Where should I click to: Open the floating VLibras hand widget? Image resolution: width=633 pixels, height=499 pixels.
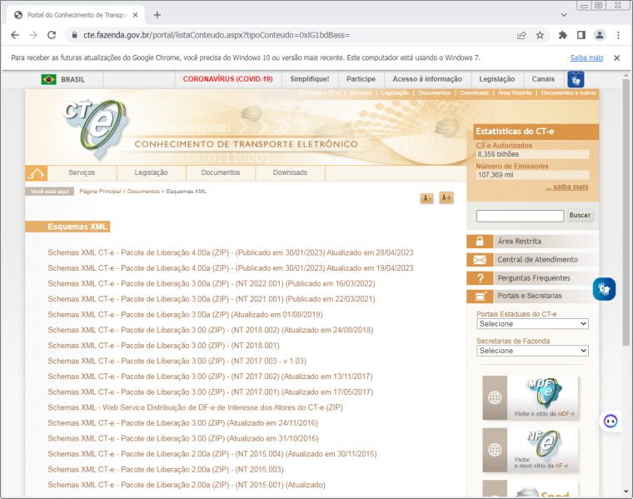click(604, 289)
